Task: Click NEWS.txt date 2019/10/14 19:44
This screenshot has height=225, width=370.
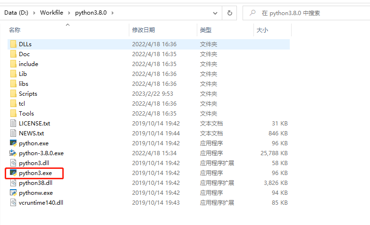Action: 156,133
